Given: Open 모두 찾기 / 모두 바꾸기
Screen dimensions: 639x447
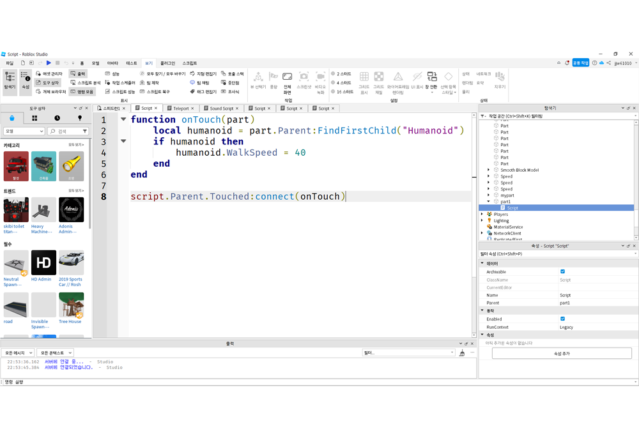Looking at the screenshot, I should [162, 73].
